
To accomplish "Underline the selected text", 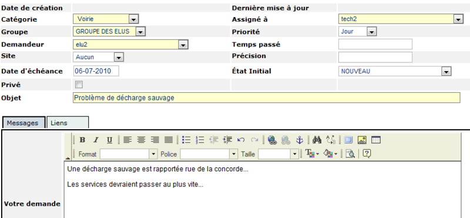I will (110, 140).
